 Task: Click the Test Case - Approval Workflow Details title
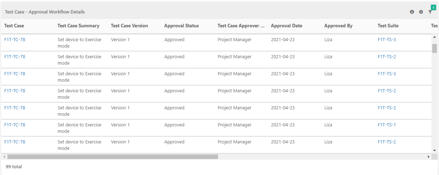click(x=45, y=12)
